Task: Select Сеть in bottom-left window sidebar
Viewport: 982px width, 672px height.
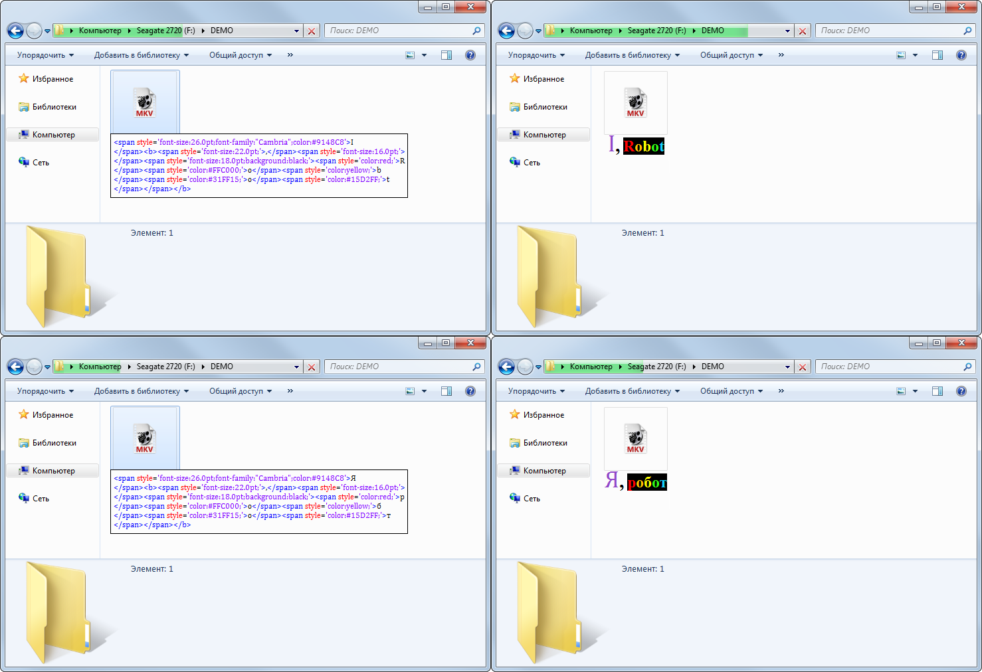Action: pyautogui.click(x=34, y=499)
